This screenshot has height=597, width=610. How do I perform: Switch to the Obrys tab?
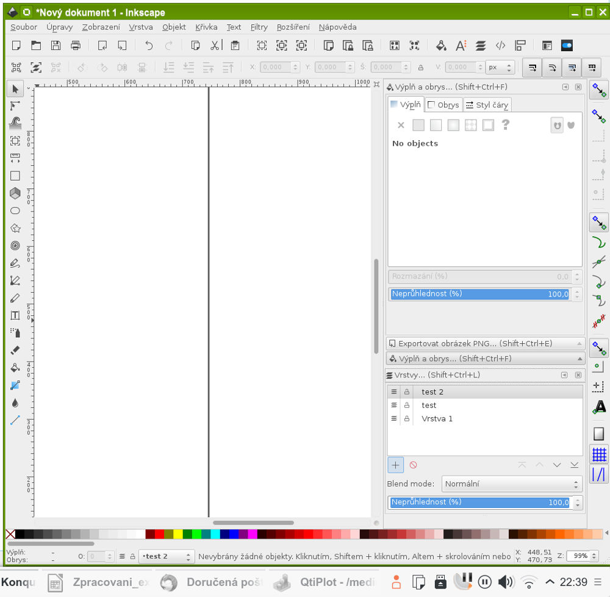tap(443, 104)
